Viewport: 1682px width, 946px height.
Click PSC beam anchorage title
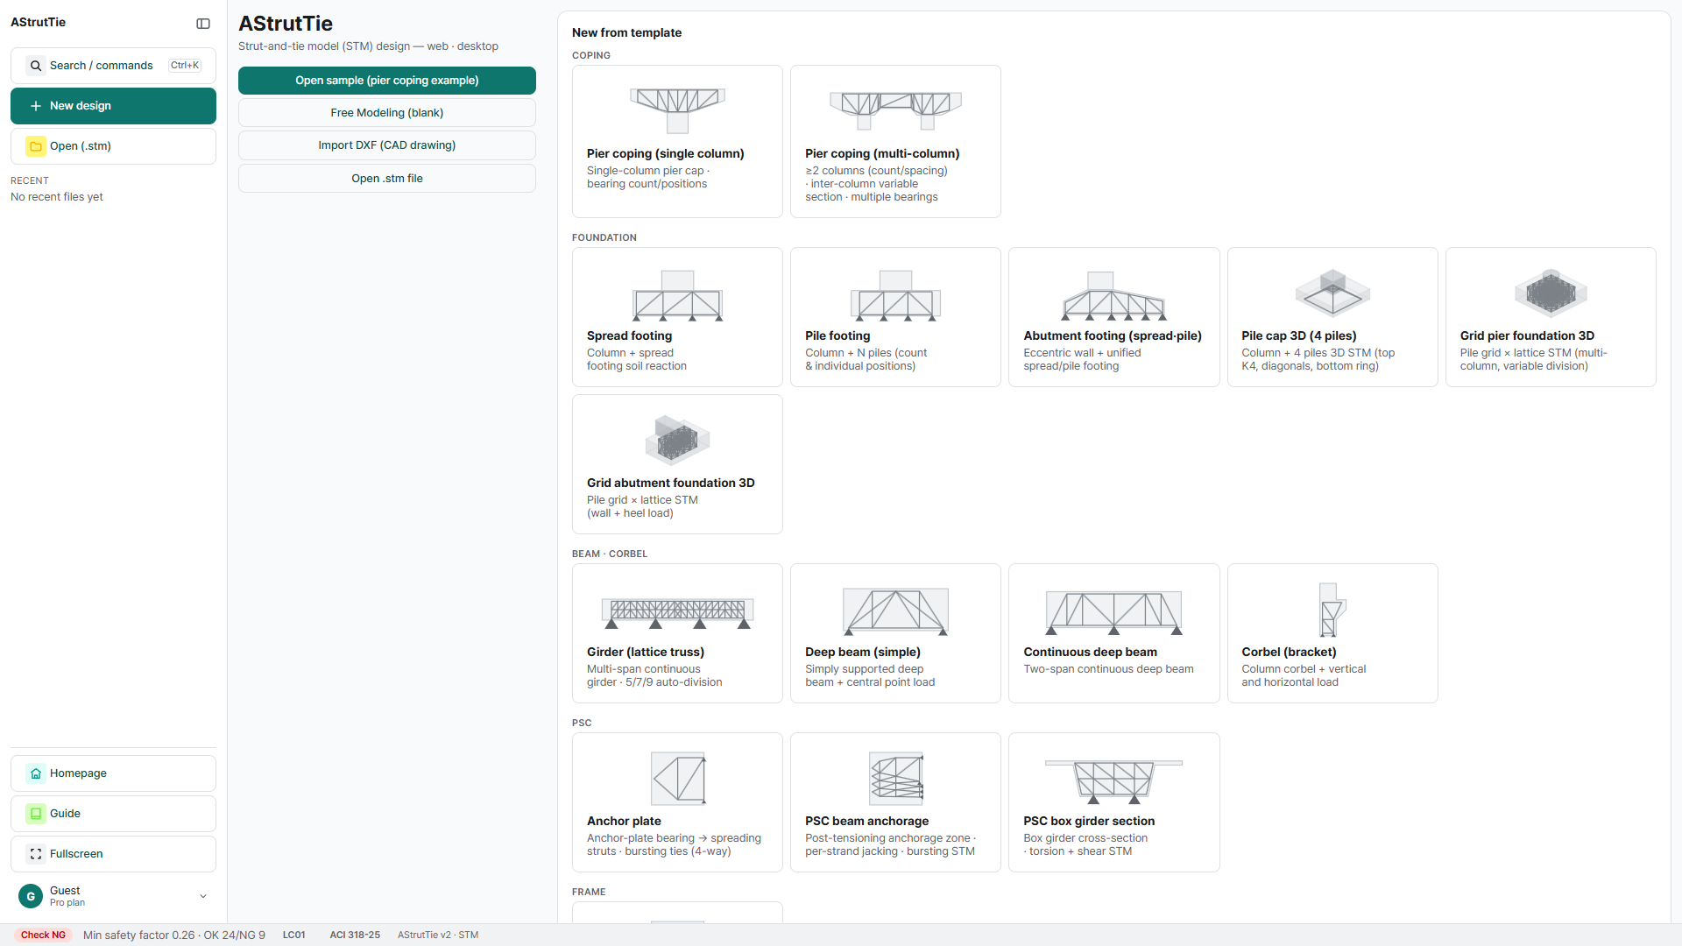tap(867, 822)
